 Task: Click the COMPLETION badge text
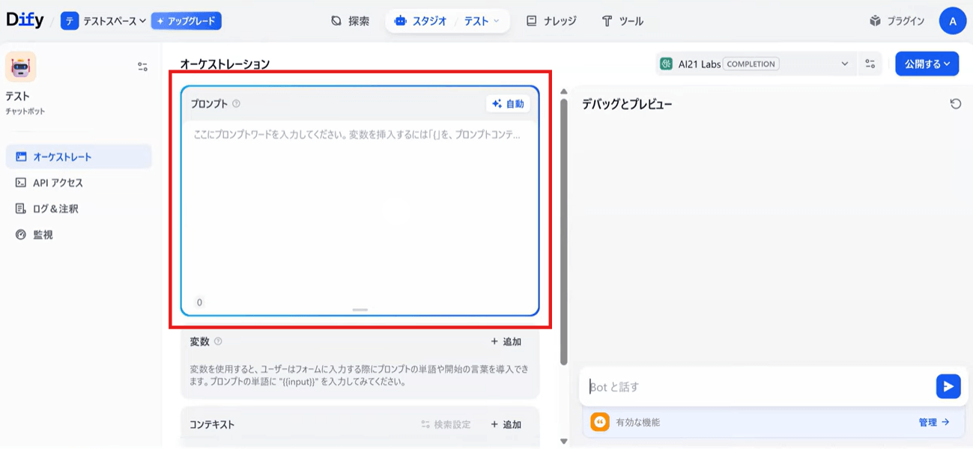tap(751, 64)
